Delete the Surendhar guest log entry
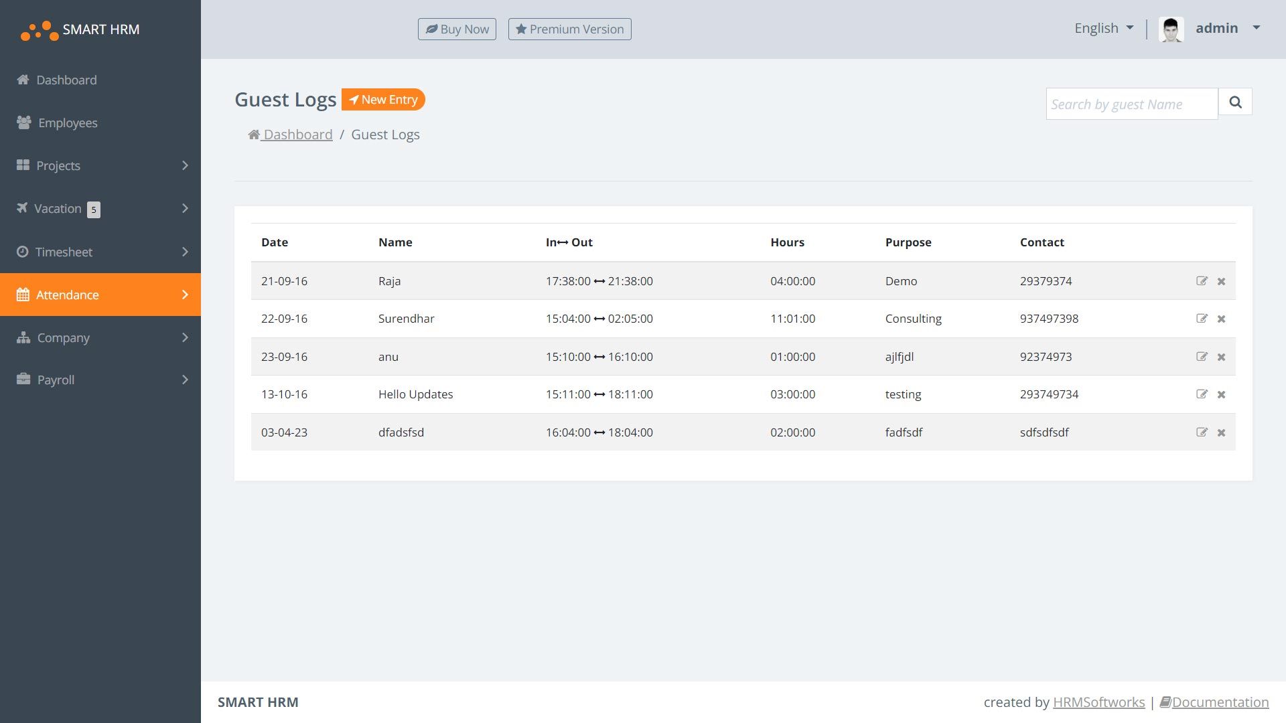Viewport: 1286px width, 723px height. click(1221, 319)
